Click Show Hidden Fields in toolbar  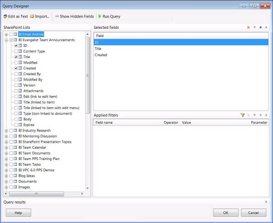click(74, 17)
